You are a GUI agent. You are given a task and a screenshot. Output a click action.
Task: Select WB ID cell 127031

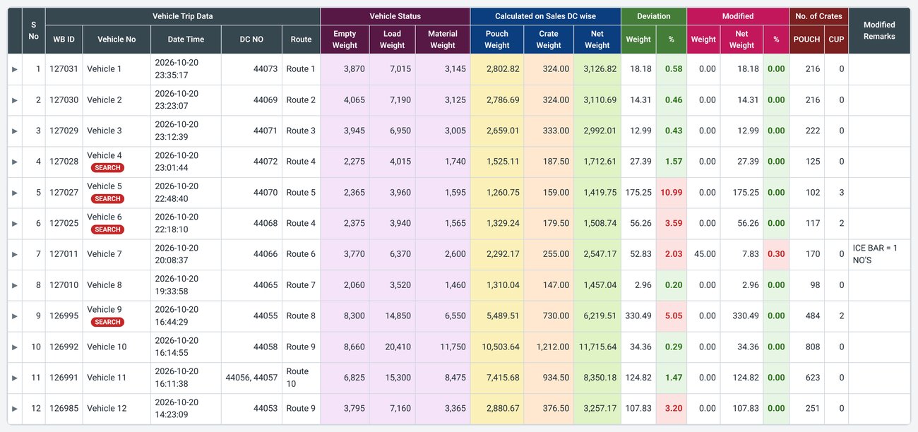point(64,69)
